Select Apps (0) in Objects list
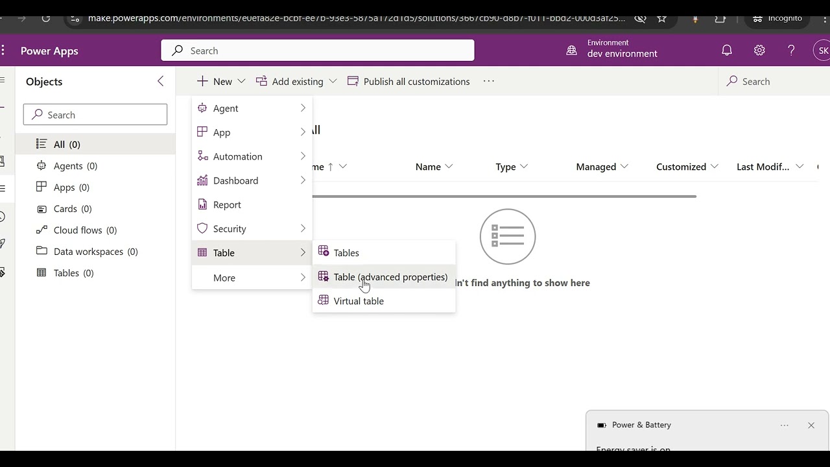Viewport: 830px width, 467px height. coord(95,187)
